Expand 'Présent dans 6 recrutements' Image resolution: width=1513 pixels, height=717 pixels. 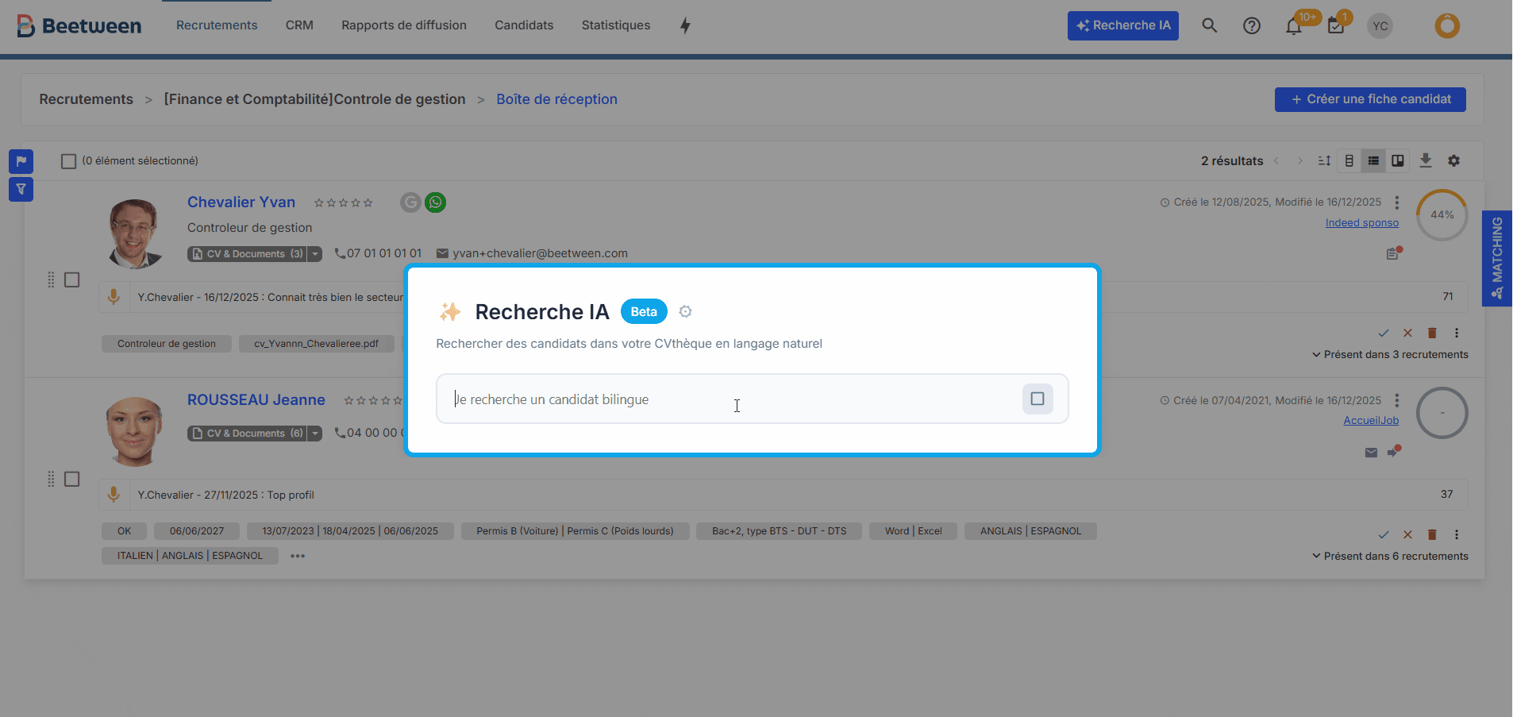1389,557
